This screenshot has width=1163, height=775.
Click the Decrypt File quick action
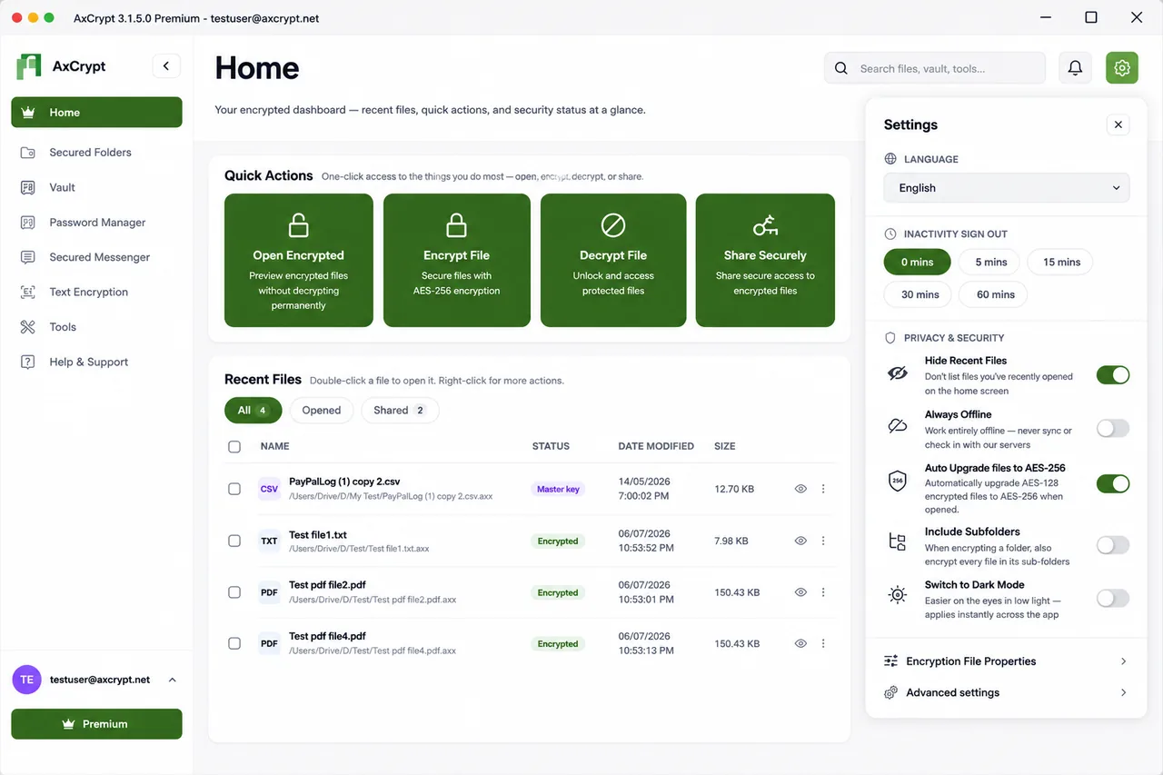613,260
